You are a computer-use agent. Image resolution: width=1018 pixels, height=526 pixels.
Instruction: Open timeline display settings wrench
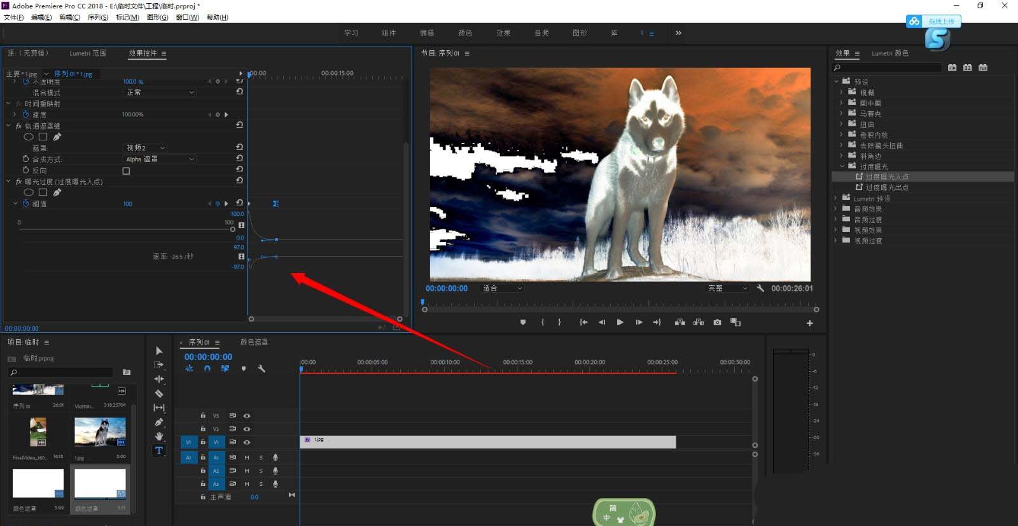pos(261,368)
